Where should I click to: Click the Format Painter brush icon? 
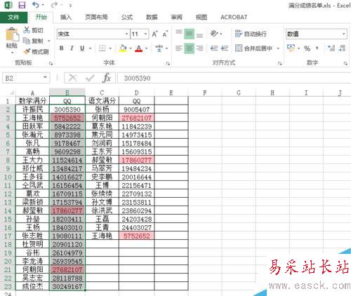tap(27, 51)
